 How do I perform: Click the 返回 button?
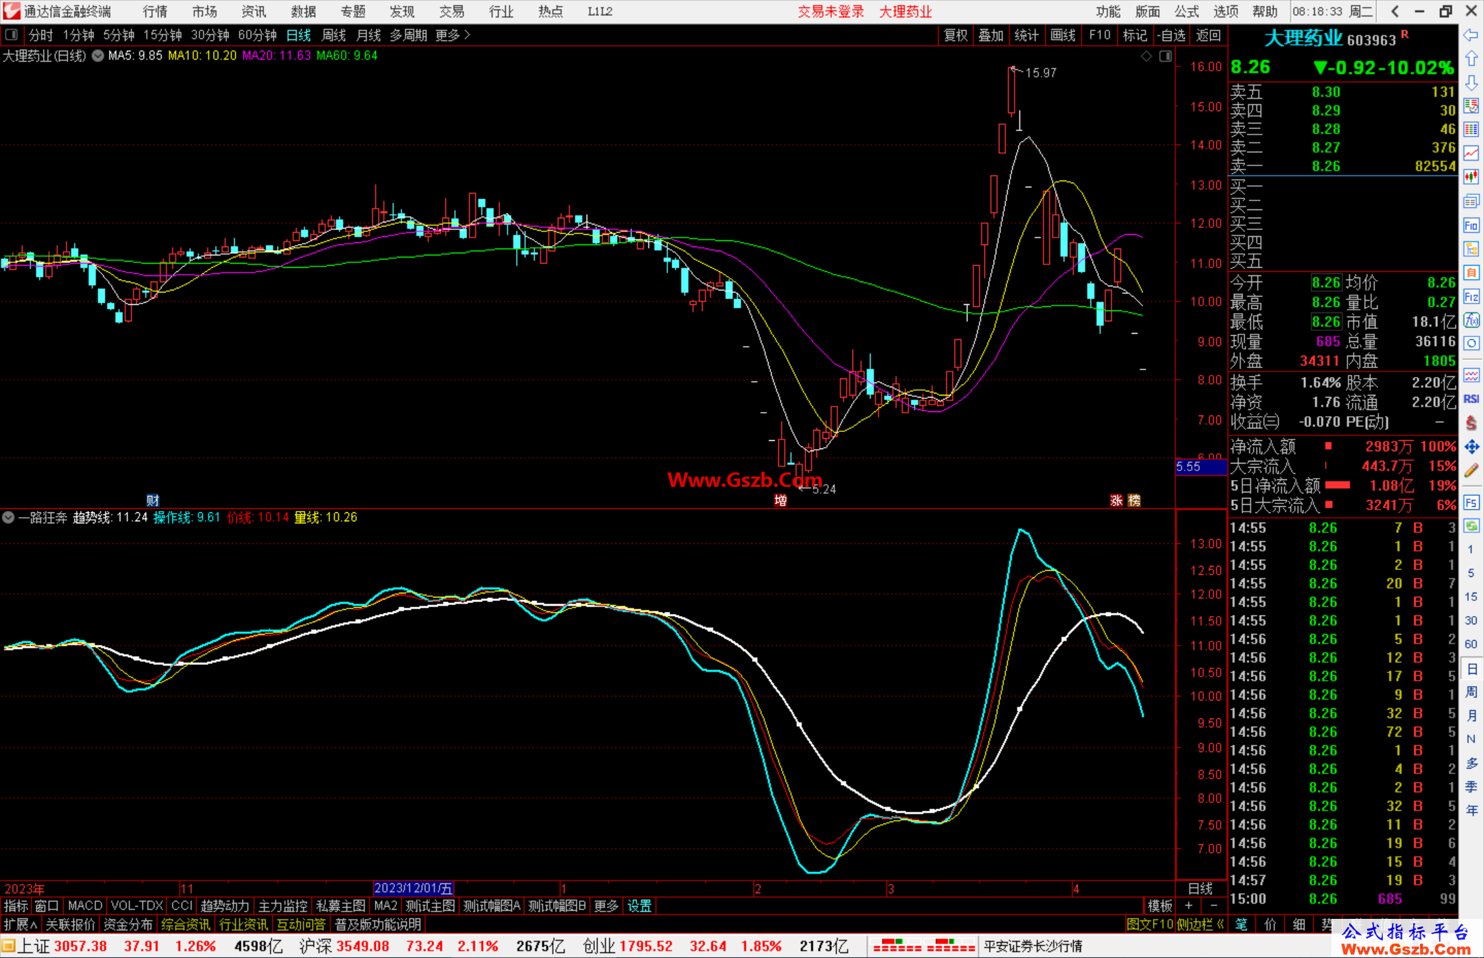click(x=1208, y=35)
